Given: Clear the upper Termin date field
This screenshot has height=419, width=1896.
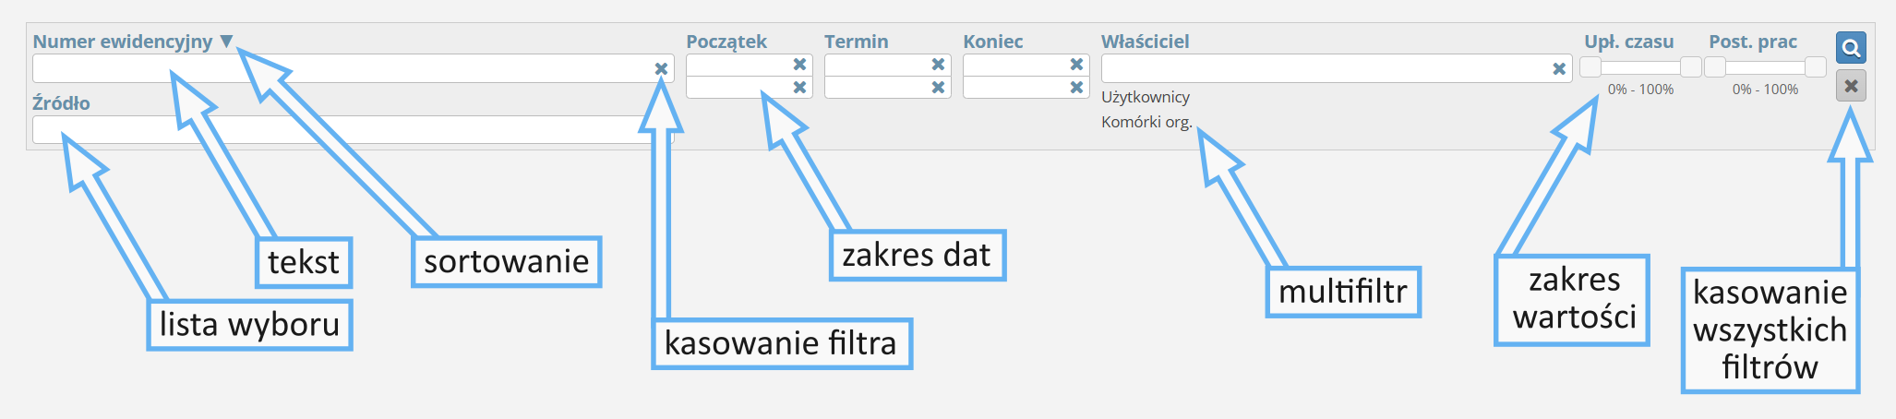Looking at the screenshot, I should coord(938,65).
